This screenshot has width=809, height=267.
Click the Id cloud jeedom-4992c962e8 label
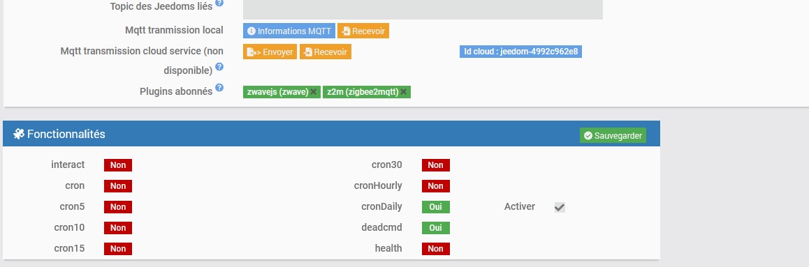(x=520, y=52)
